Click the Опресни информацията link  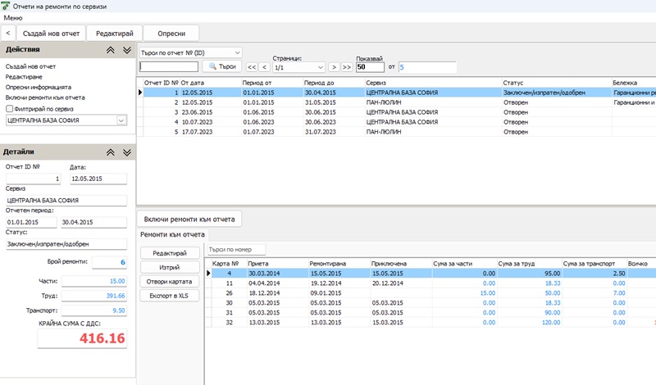click(x=39, y=88)
